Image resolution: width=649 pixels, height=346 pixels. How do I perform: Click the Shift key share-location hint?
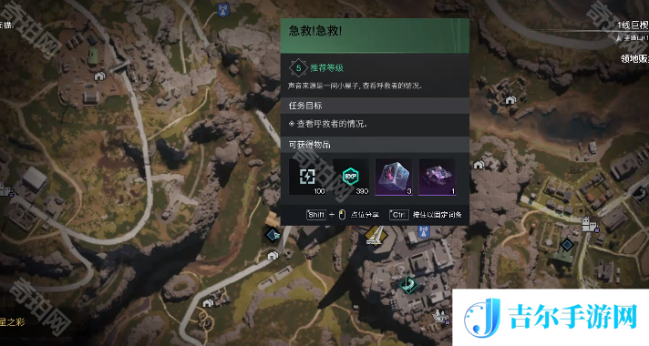[316, 215]
